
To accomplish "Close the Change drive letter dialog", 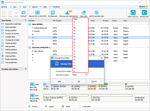I will click(x=102, y=58).
